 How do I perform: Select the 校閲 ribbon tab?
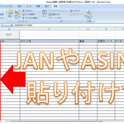coord(38,6)
